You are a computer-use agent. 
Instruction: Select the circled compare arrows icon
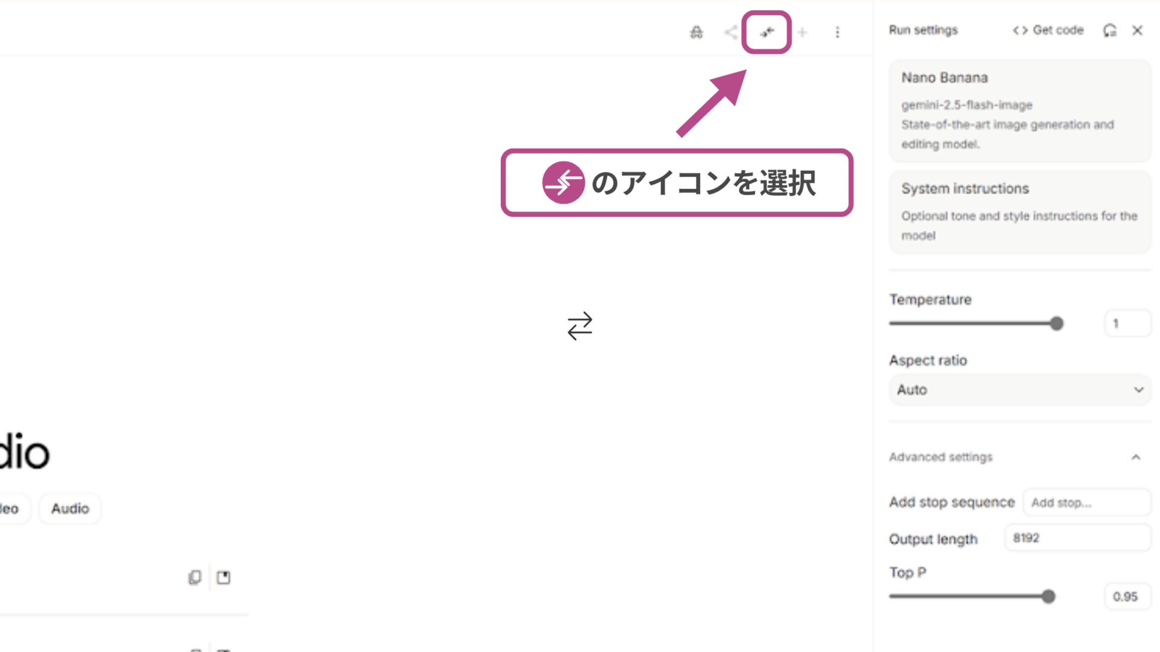766,33
